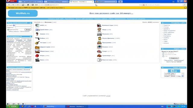Viewport: 193px width, 108px height.
Task: Submit login with the Вход button
Action: pos(28,30)
